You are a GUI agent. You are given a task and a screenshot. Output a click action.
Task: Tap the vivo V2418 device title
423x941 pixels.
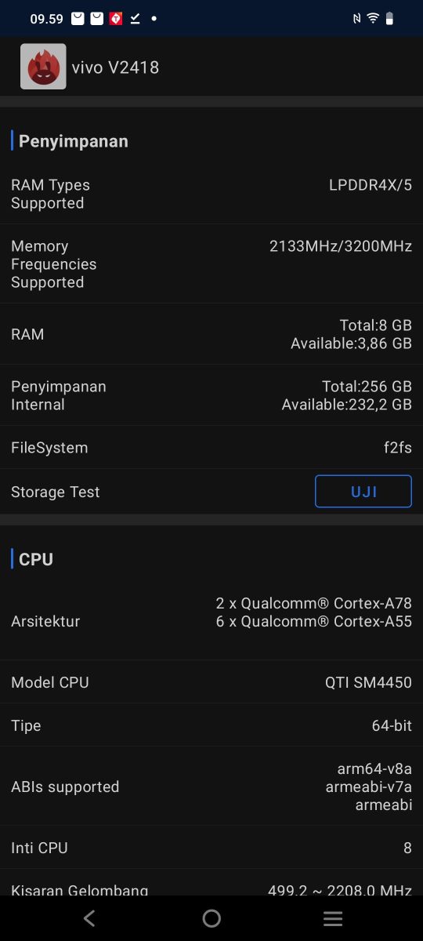pyautogui.click(x=115, y=67)
